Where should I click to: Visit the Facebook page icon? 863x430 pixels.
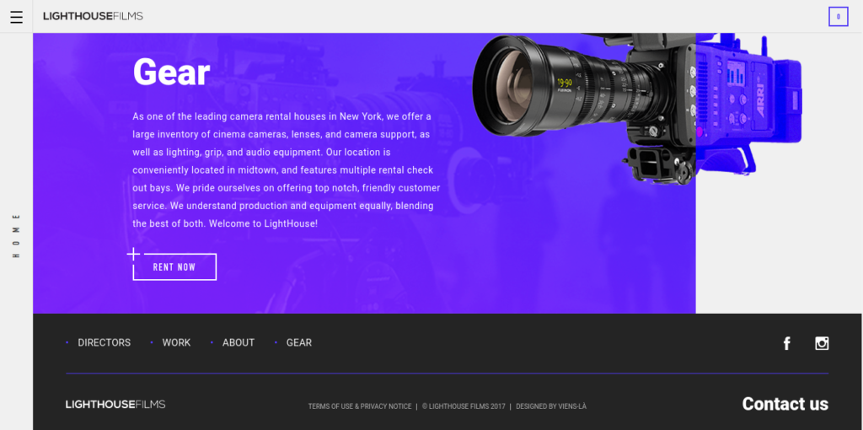[787, 343]
